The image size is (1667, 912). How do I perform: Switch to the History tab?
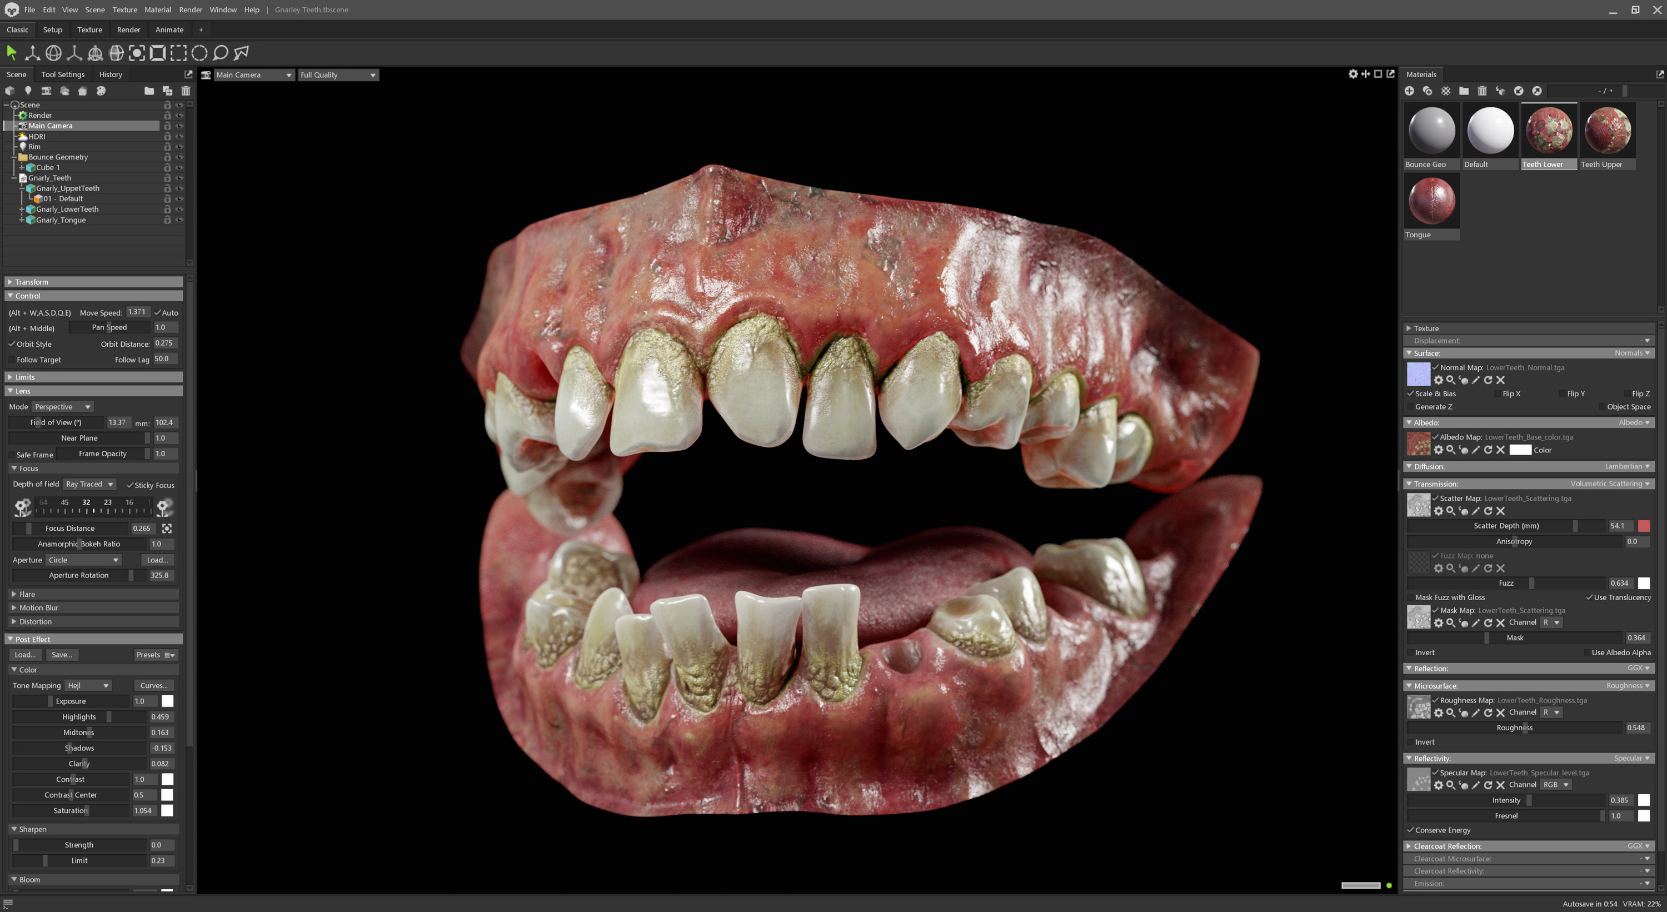tap(110, 74)
